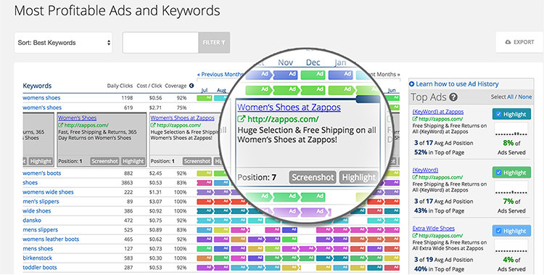
Task: Select All top ads
Action: pos(511,97)
